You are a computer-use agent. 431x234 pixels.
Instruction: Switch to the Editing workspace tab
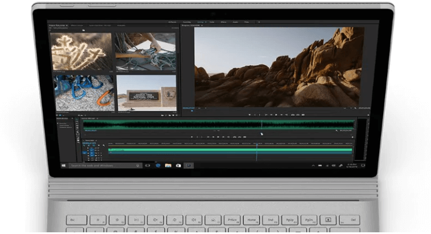tap(200, 22)
